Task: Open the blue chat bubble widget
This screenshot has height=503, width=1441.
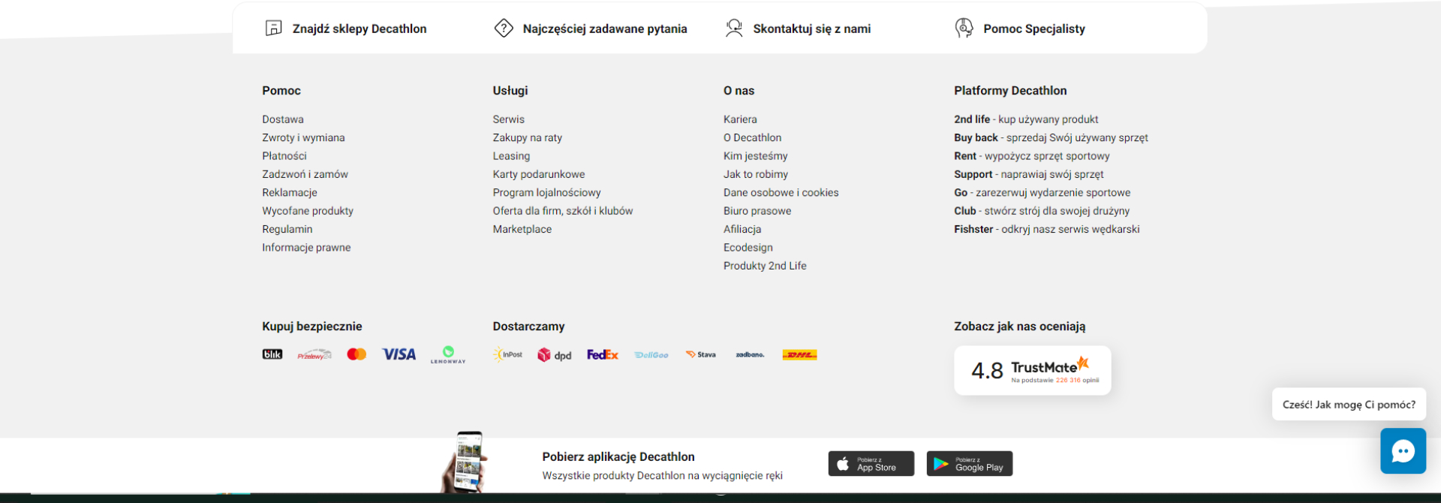Action: click(x=1403, y=451)
